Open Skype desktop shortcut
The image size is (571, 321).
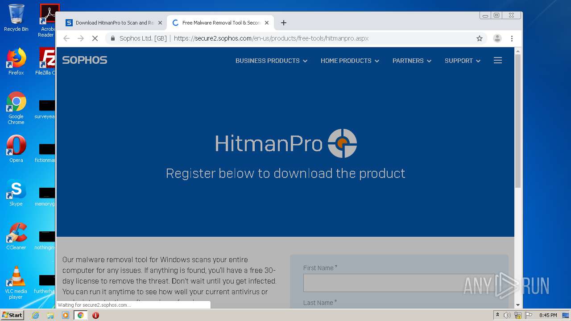(16, 193)
